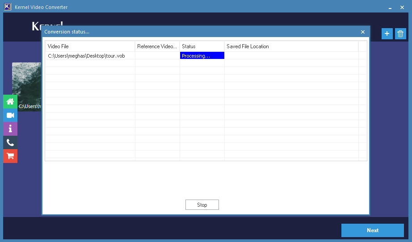Screen dimensions: 412x242
Task: Click the trash bin delete icon
Action: (400, 33)
